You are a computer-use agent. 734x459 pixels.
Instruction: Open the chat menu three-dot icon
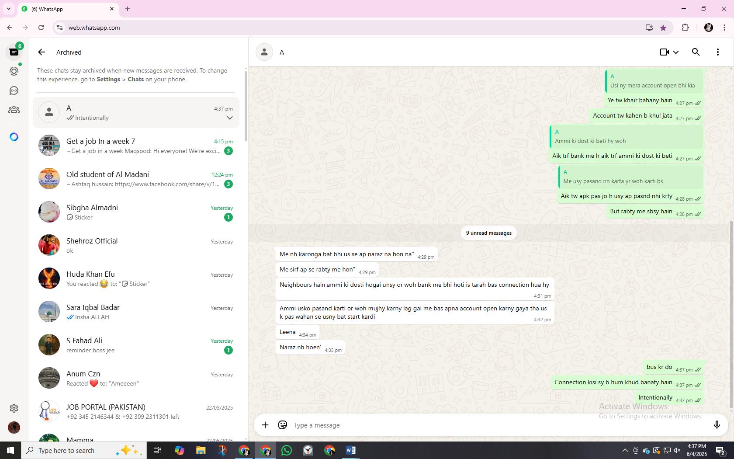click(x=718, y=52)
